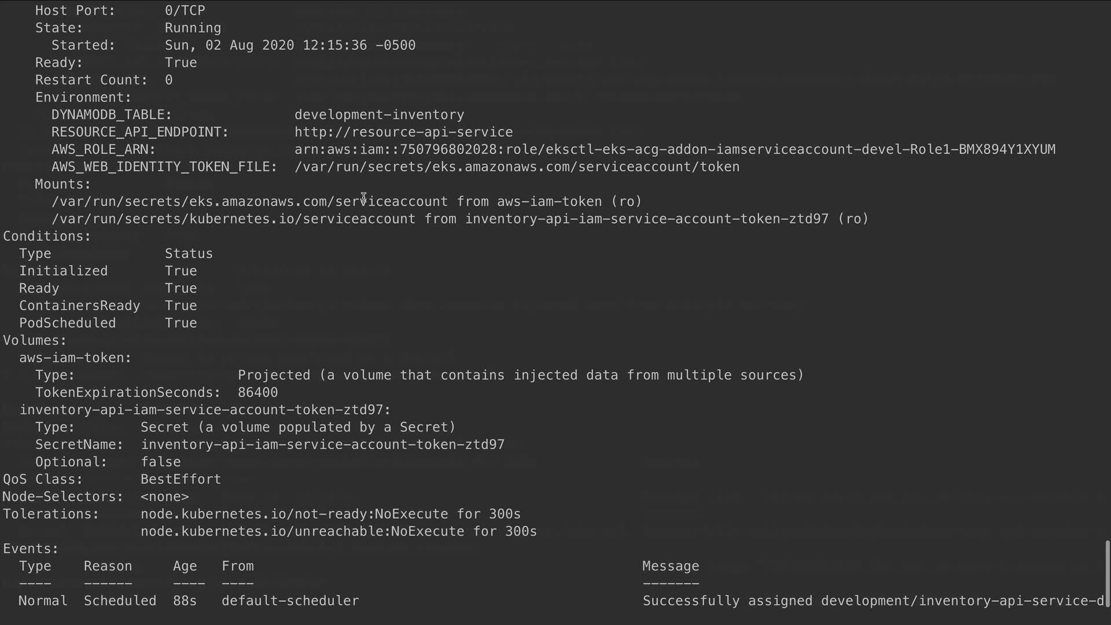Click the AWS_ROLE_ARN role ARN value
Screen dimensions: 1111x625
[675, 149]
